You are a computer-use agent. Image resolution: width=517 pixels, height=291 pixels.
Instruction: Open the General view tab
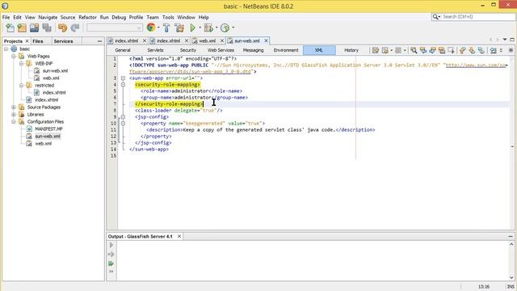click(123, 50)
